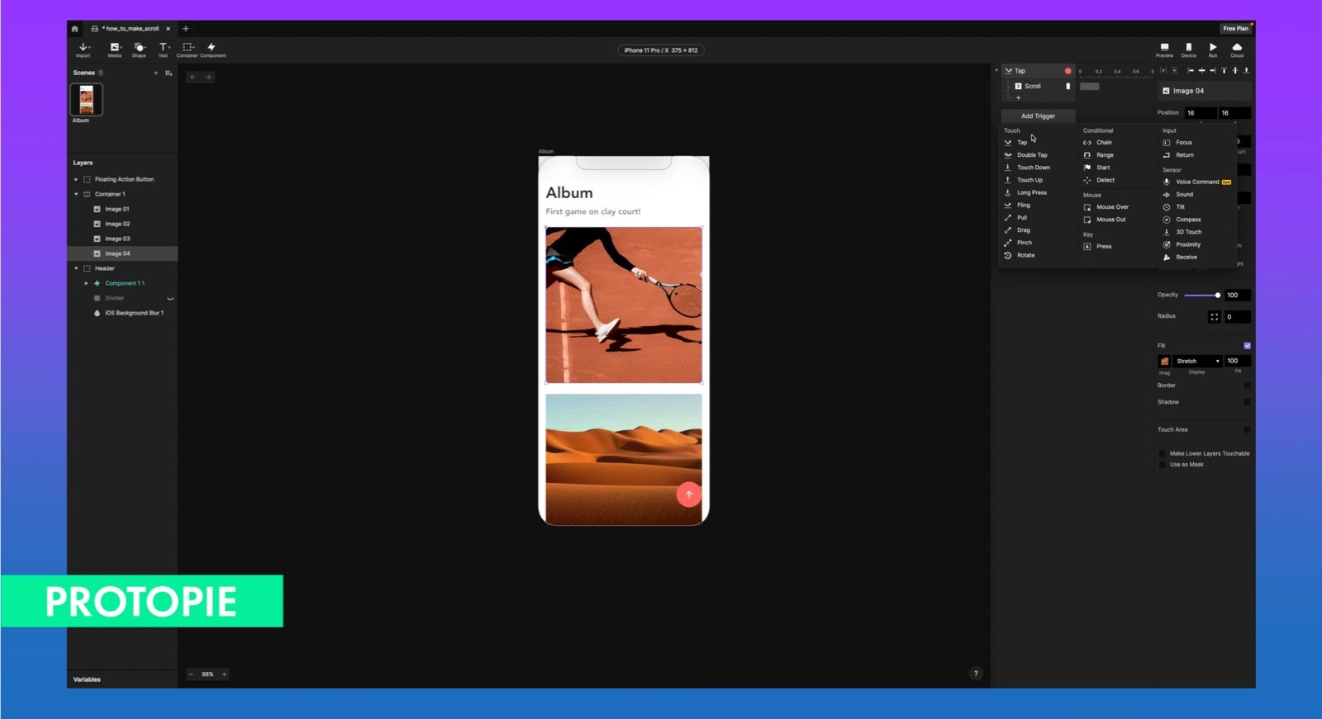1322x719 pixels.
Task: Collapse the Header layer group
Action: (76, 268)
